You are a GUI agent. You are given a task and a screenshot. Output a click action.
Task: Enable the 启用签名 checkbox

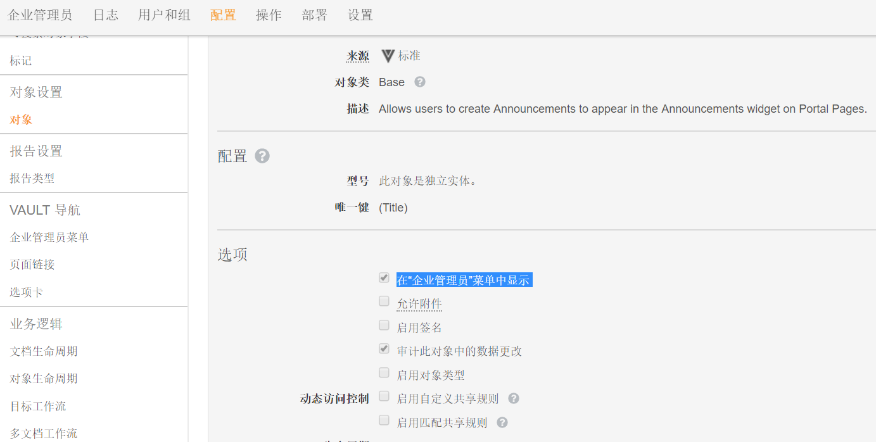(384, 325)
